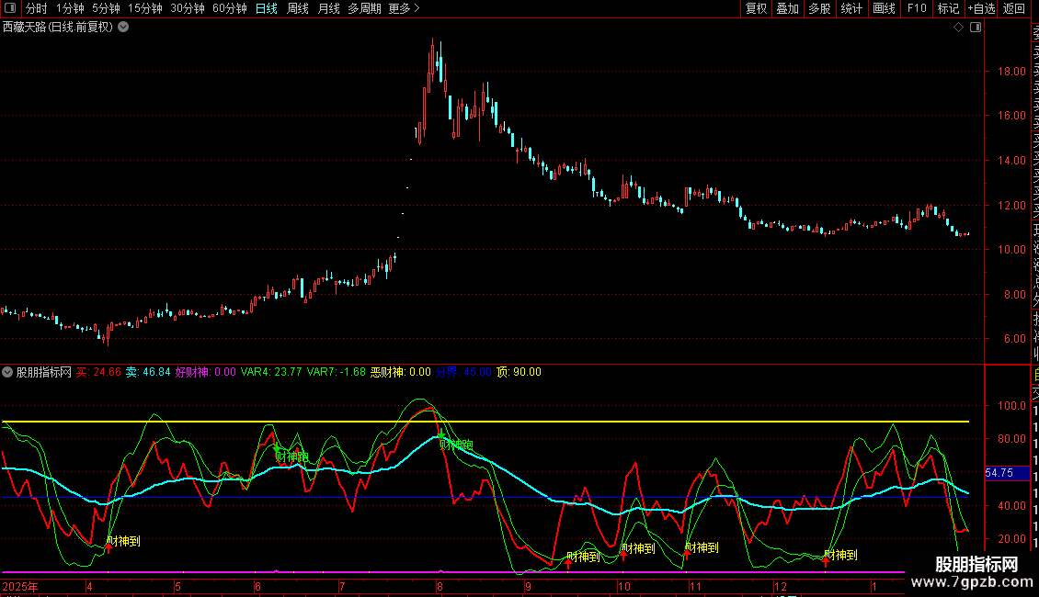Open the 画线 drawing tools
This screenshot has height=597, width=1039.
(x=884, y=8)
